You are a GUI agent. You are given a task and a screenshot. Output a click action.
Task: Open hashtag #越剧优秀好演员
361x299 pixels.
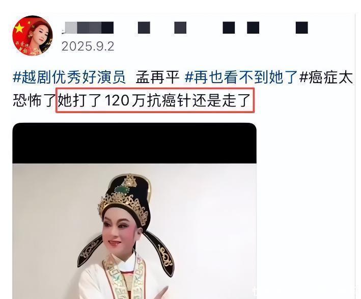(x=69, y=77)
